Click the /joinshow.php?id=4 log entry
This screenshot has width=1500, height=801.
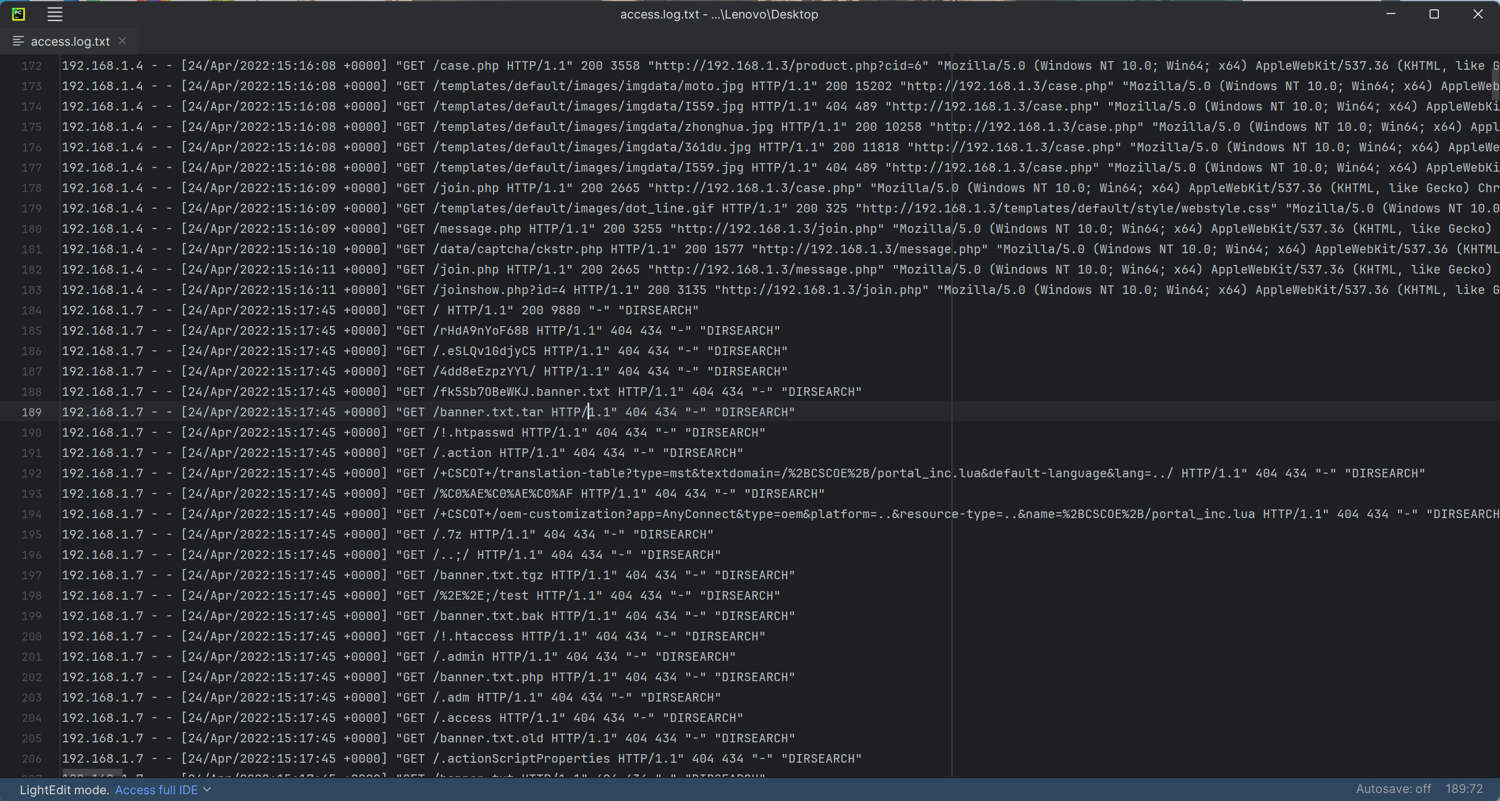tap(499, 290)
